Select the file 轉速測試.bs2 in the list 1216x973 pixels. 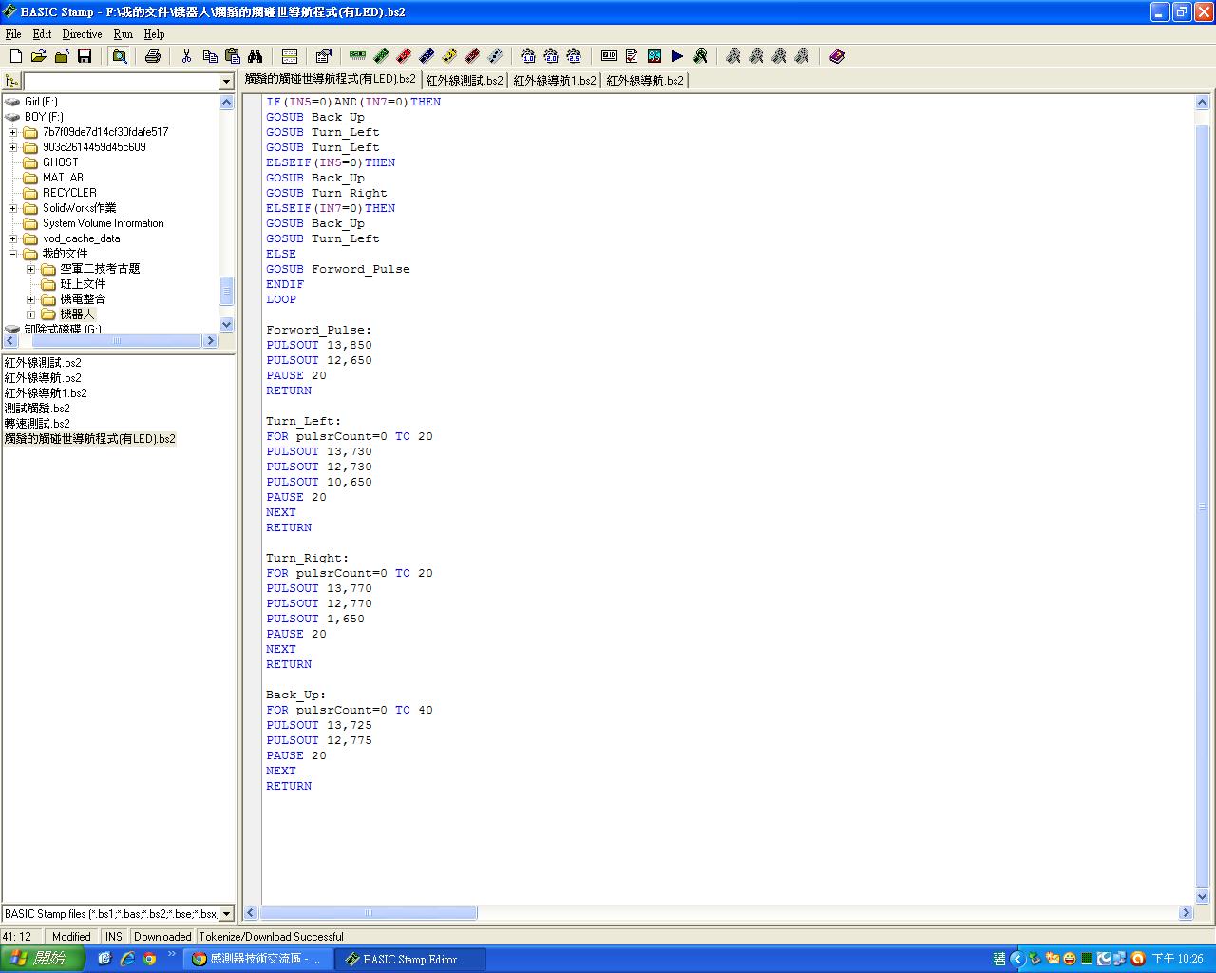pyautogui.click(x=37, y=424)
